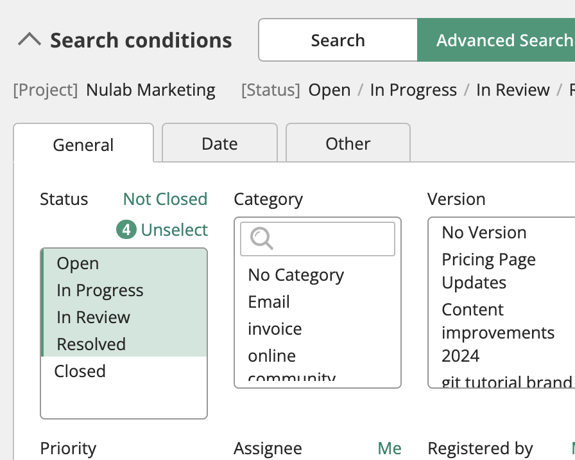Open the General tab
This screenshot has height=460, width=575.
(x=83, y=145)
